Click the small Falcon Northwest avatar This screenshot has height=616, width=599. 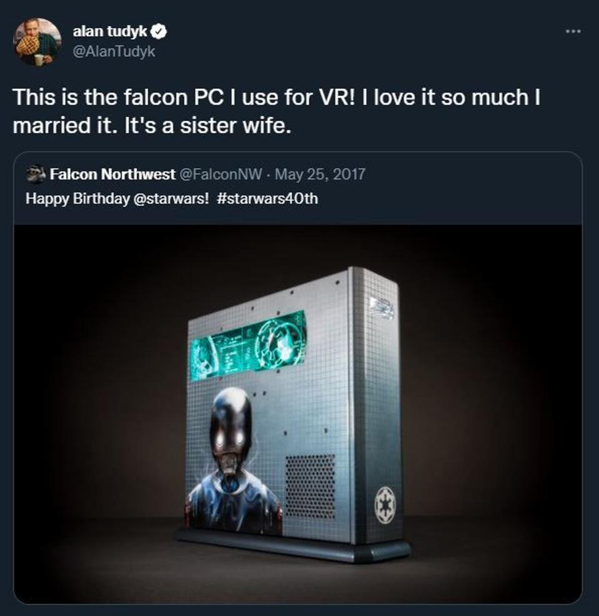pyautogui.click(x=37, y=174)
